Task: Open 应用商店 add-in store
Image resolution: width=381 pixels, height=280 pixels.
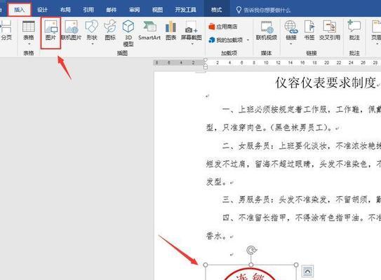Action: 223,27
